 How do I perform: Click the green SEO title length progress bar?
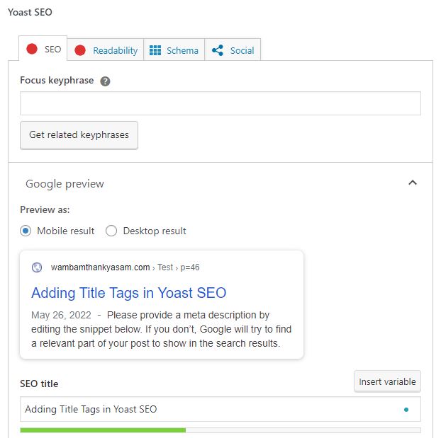tap(103, 430)
